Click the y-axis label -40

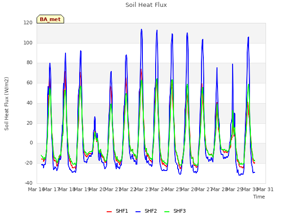click(28, 183)
